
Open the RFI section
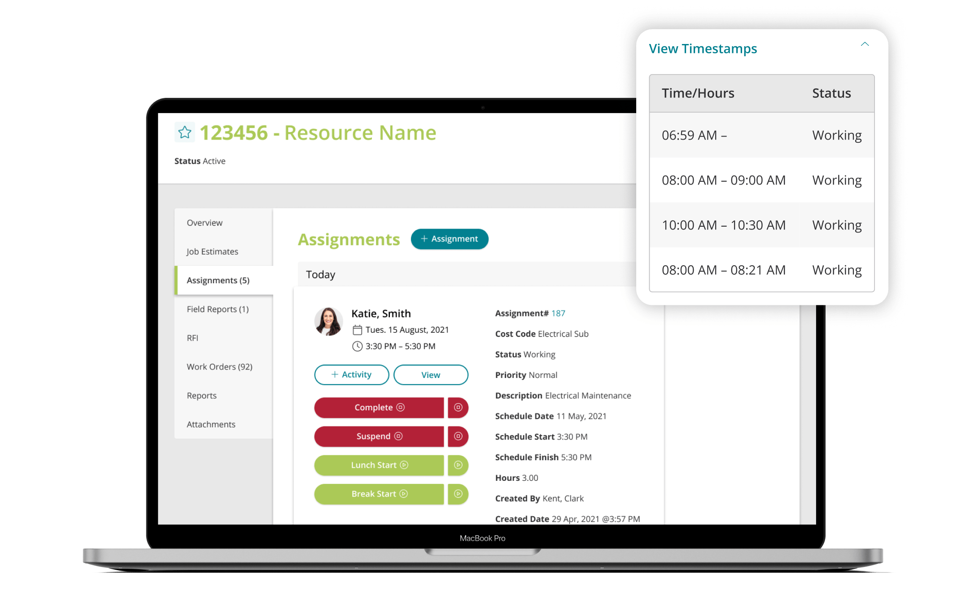pyautogui.click(x=192, y=338)
